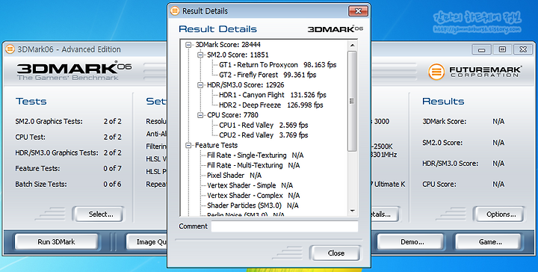Select the Feature Tests row
Image resolution: width=538 pixels, height=272 pixels.
216,146
